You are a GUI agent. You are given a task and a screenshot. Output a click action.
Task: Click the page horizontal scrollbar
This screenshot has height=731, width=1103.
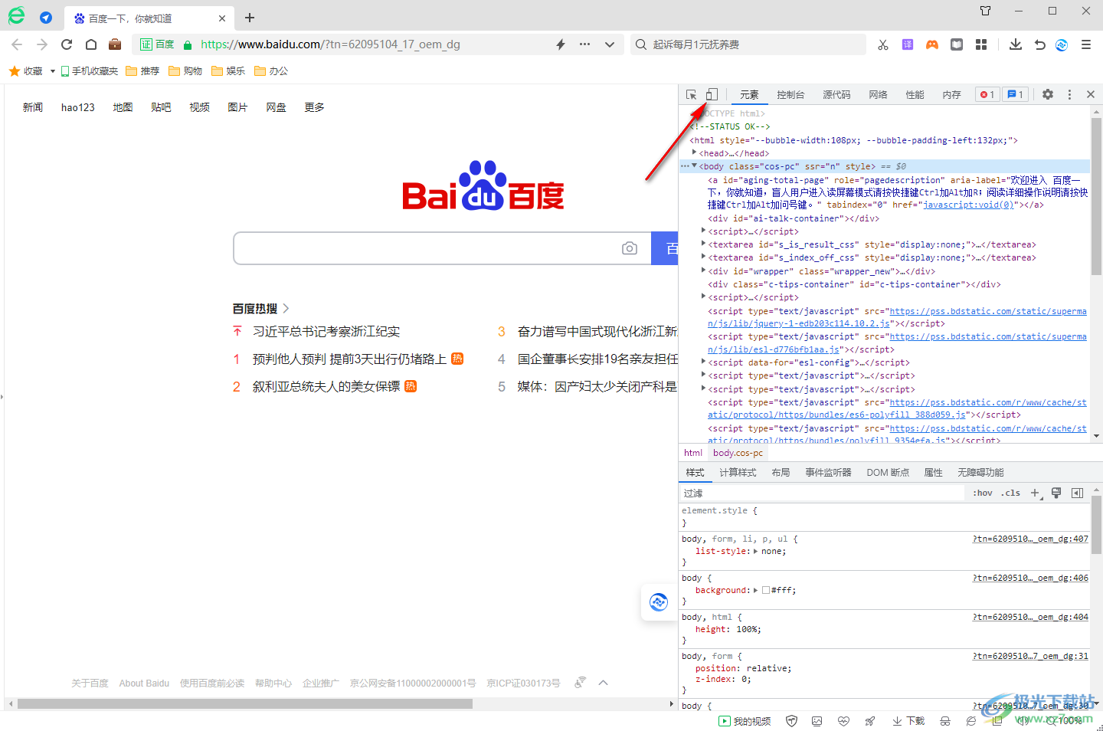pos(245,703)
